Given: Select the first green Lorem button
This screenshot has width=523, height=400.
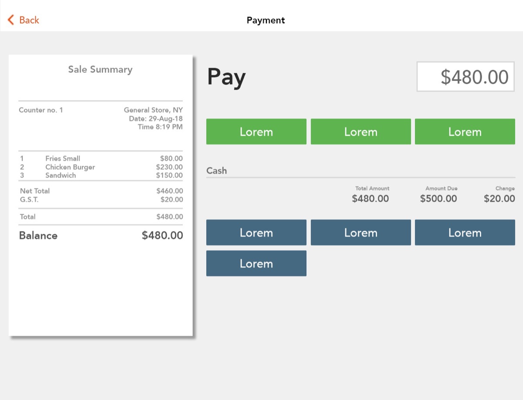Looking at the screenshot, I should pos(256,131).
